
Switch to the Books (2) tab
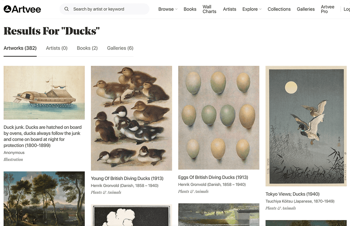tap(87, 48)
